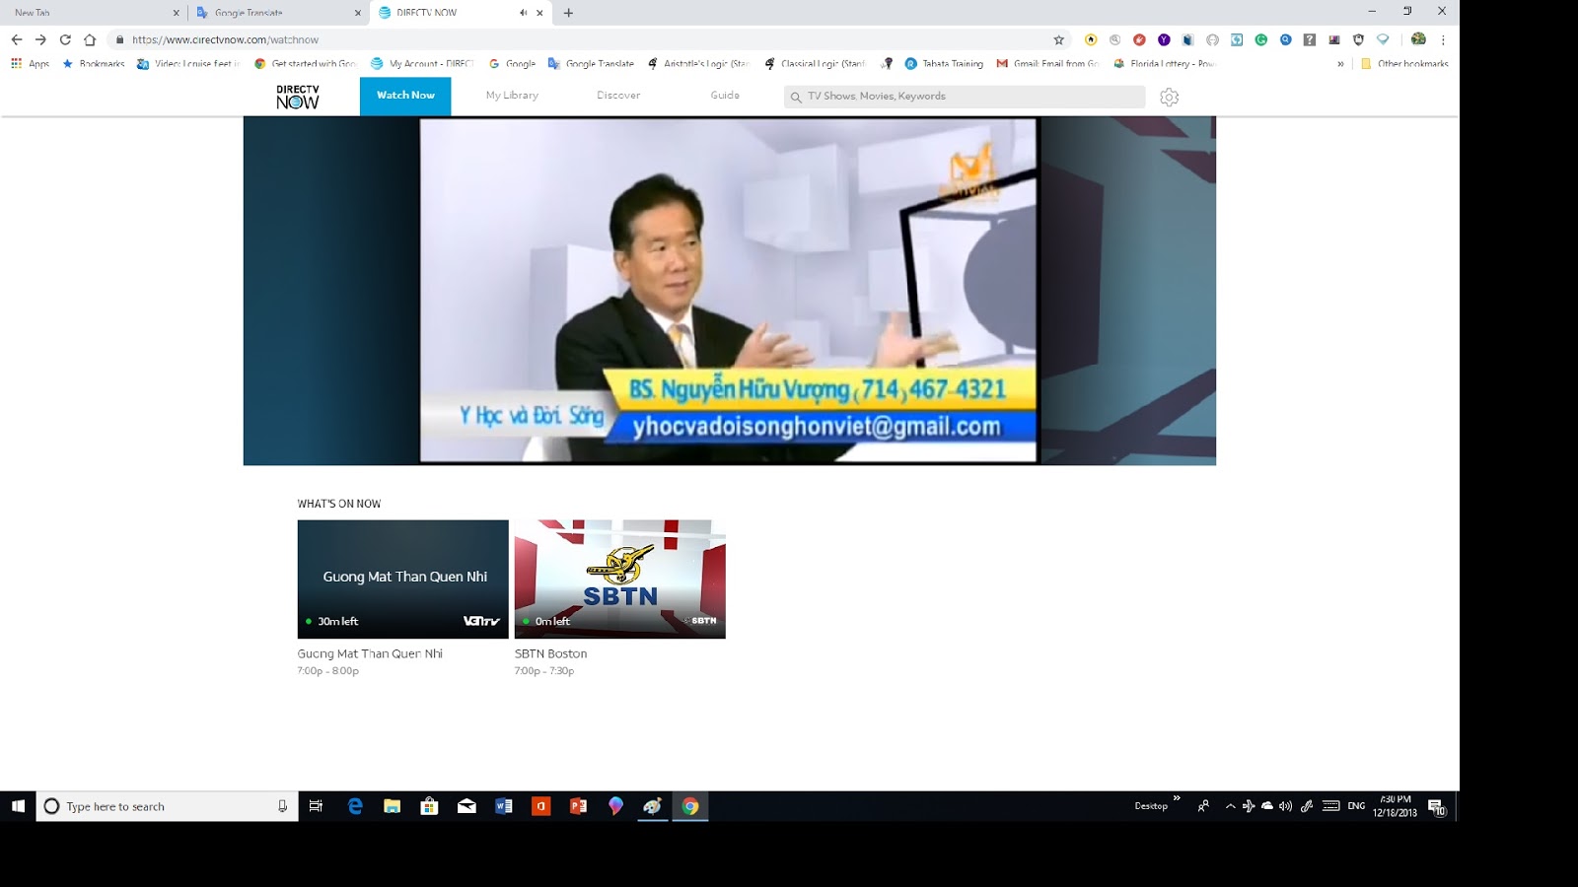Viewport: 1578px width, 887px height.
Task: Show overflowing bookmarks with the chevron
Action: click(1339, 63)
